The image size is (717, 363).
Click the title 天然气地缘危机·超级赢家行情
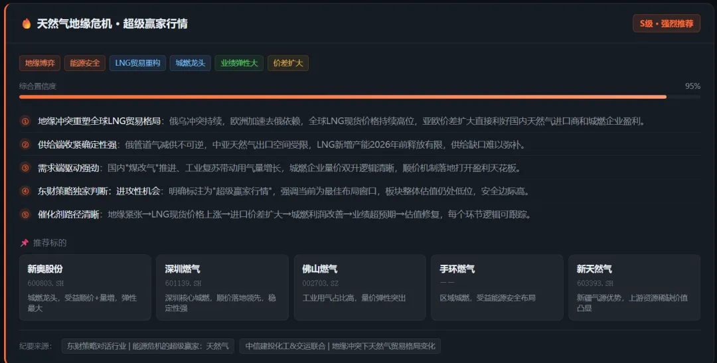tap(112, 23)
